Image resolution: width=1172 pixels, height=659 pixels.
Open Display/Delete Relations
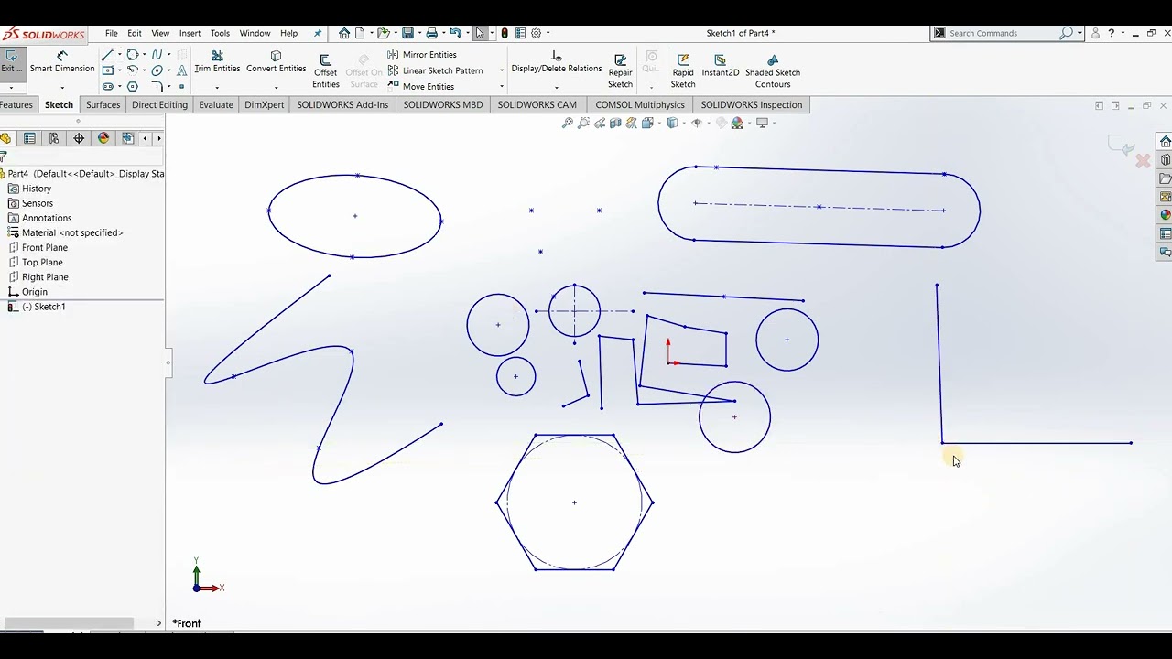556,62
